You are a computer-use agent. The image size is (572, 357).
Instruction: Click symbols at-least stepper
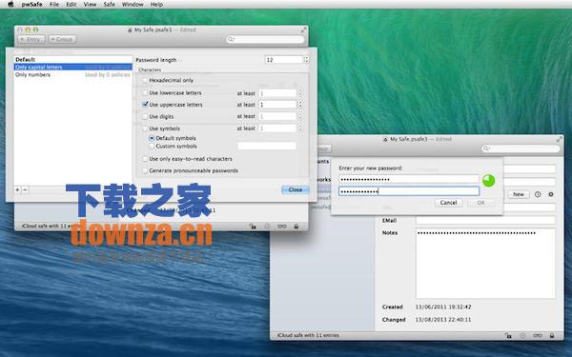pyautogui.click(x=300, y=129)
